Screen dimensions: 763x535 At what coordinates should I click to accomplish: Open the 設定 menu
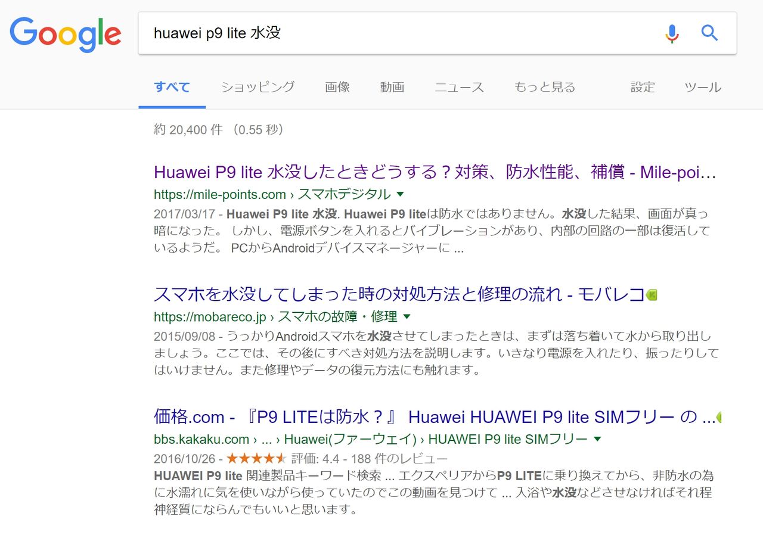click(643, 88)
